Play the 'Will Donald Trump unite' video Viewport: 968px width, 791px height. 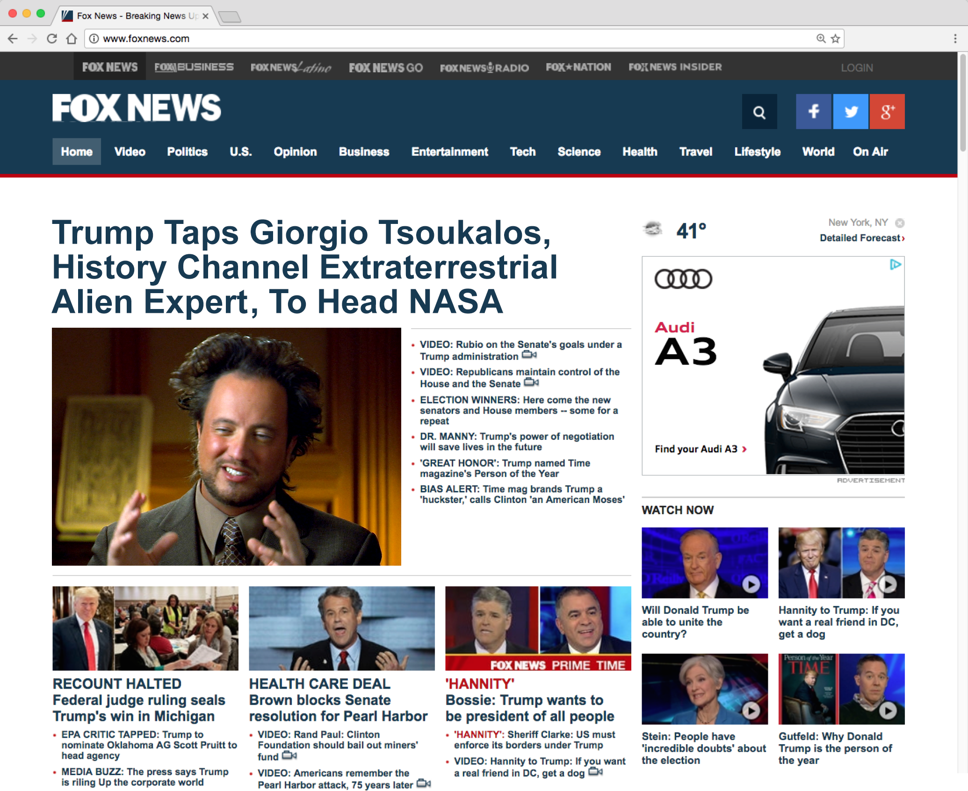point(751,584)
